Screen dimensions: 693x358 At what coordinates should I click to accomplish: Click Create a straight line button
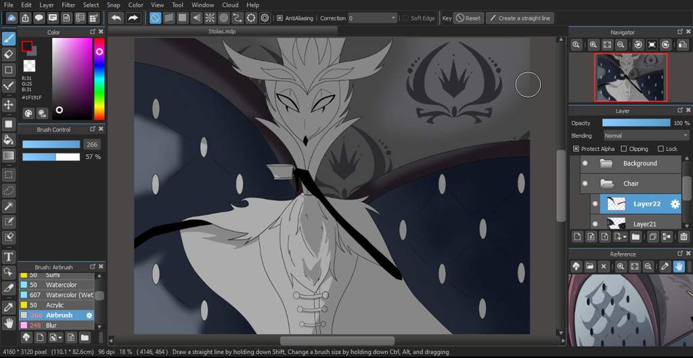[x=520, y=18]
